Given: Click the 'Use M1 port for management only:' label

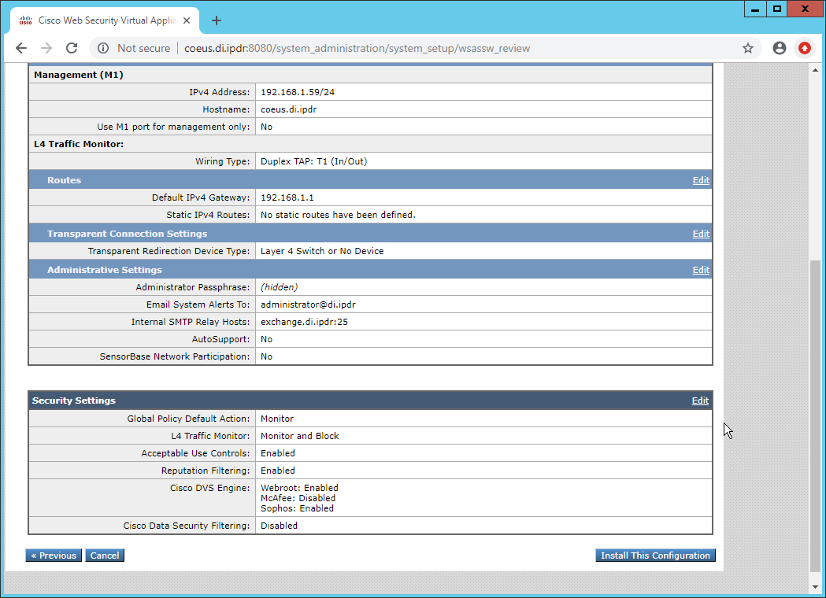Looking at the screenshot, I should click(x=173, y=127).
